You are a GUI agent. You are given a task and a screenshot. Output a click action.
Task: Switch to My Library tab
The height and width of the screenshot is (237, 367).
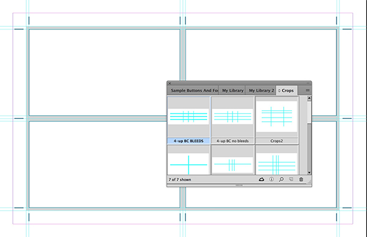(x=232, y=91)
